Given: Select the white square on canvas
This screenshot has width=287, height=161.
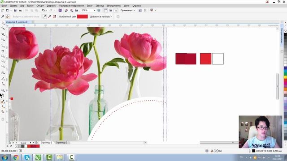Looking at the screenshot, I should (x=218, y=59).
